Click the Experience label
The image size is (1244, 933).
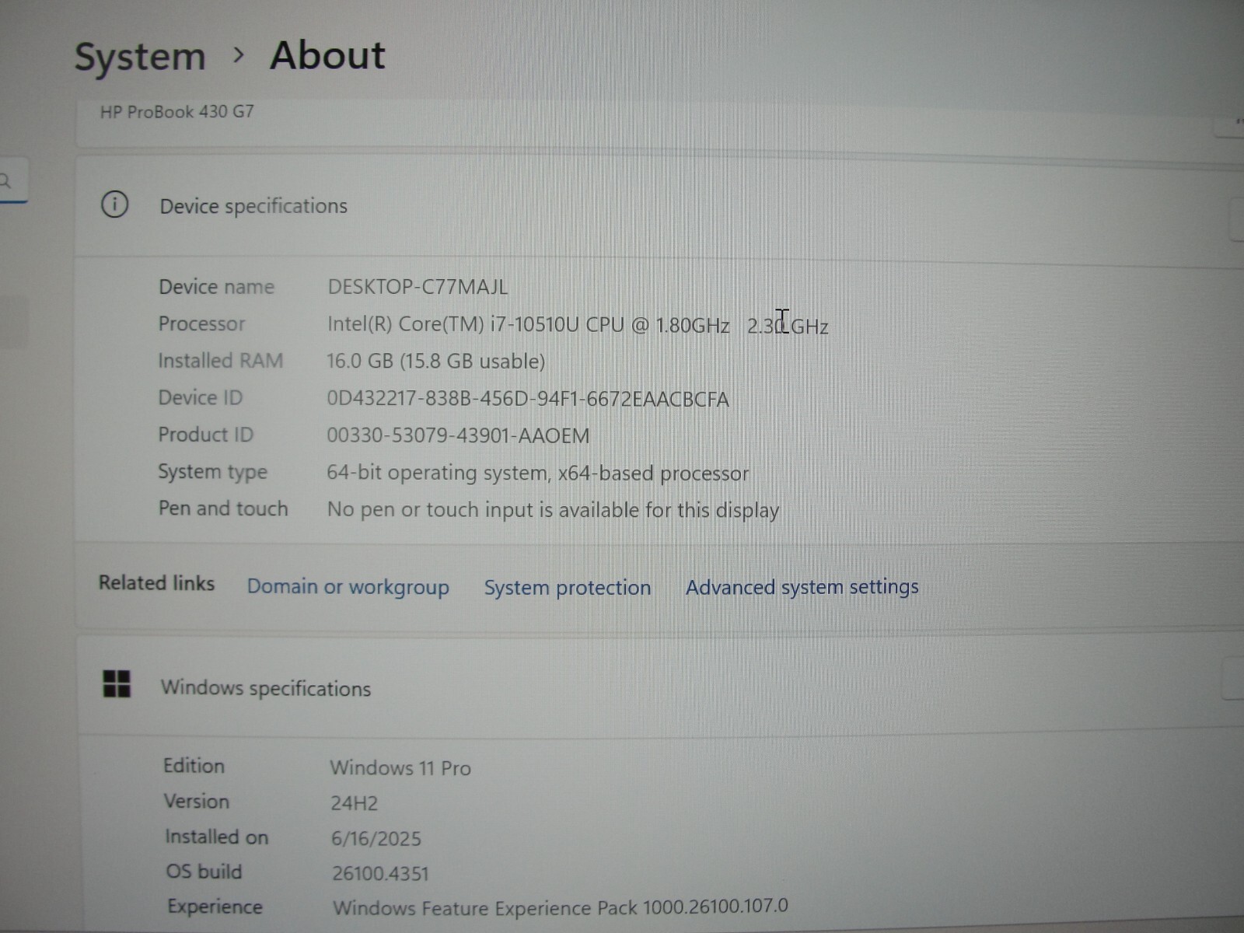pyautogui.click(x=215, y=907)
